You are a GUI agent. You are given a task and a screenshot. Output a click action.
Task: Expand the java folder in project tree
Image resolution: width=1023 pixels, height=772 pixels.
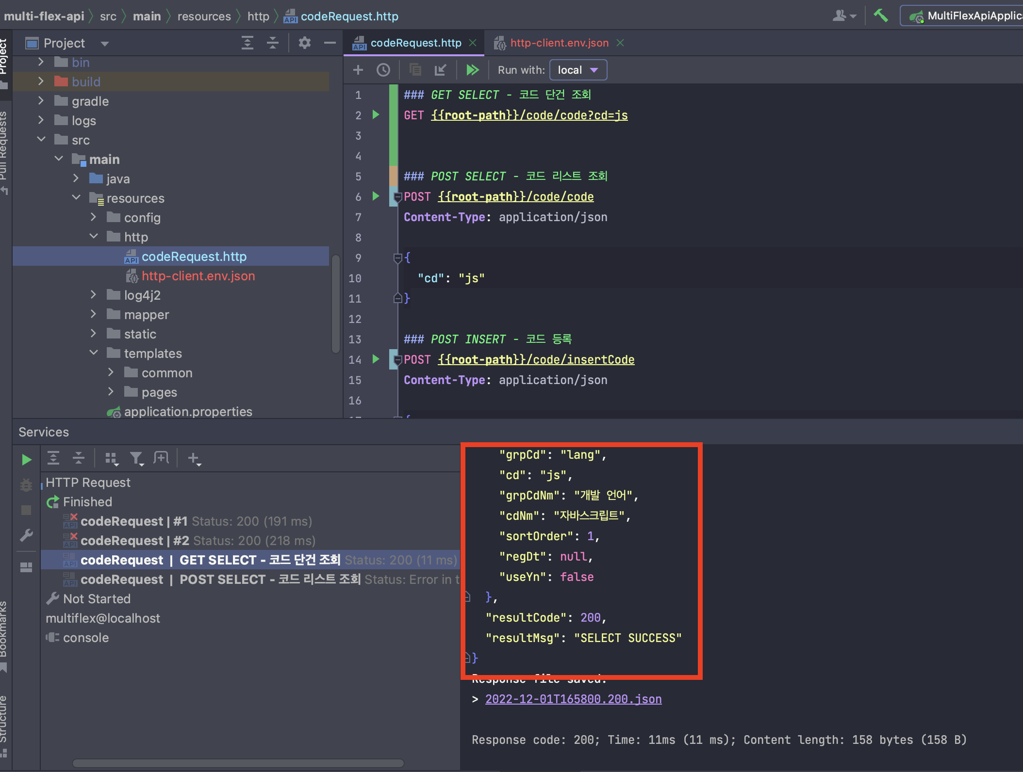(x=76, y=178)
